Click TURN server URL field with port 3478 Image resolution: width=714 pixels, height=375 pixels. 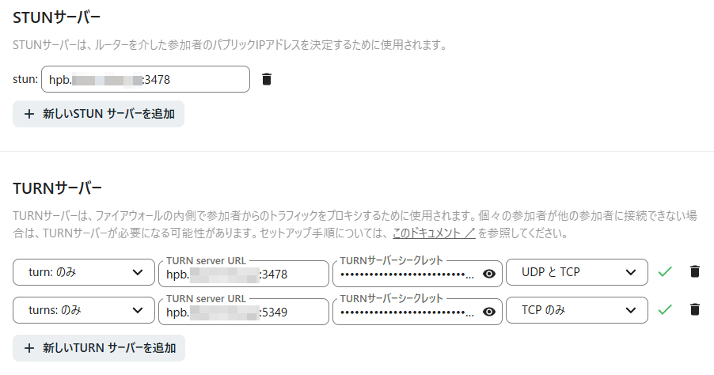[244, 274]
